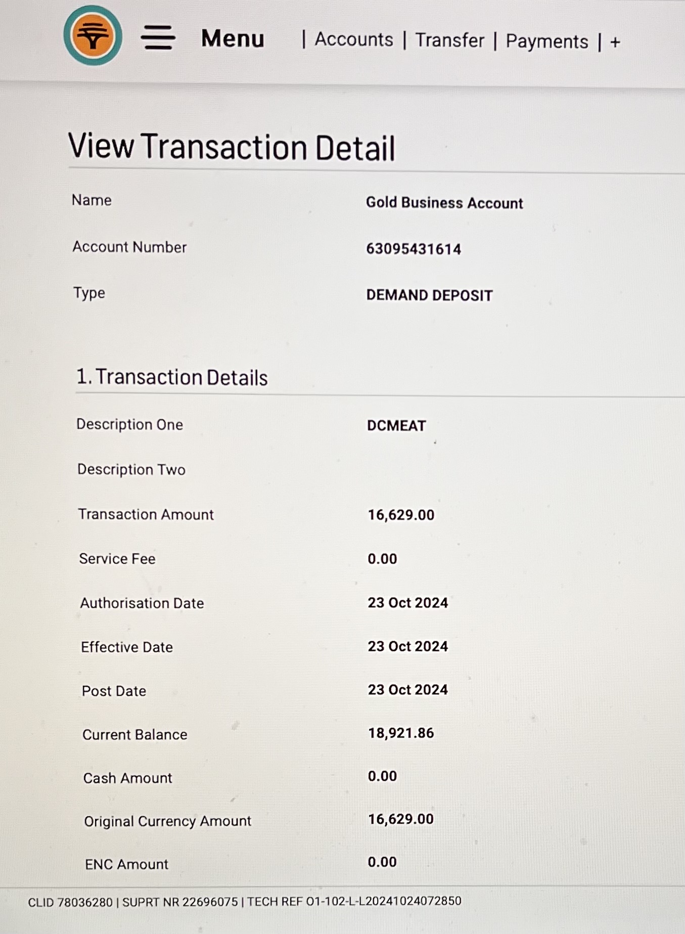Viewport: 685px width, 934px height.
Task: Click the Authorisation Date value
Action: 407,603
